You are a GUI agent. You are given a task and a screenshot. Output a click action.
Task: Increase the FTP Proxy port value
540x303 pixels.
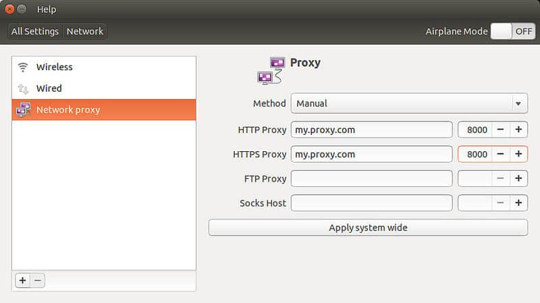click(x=518, y=179)
